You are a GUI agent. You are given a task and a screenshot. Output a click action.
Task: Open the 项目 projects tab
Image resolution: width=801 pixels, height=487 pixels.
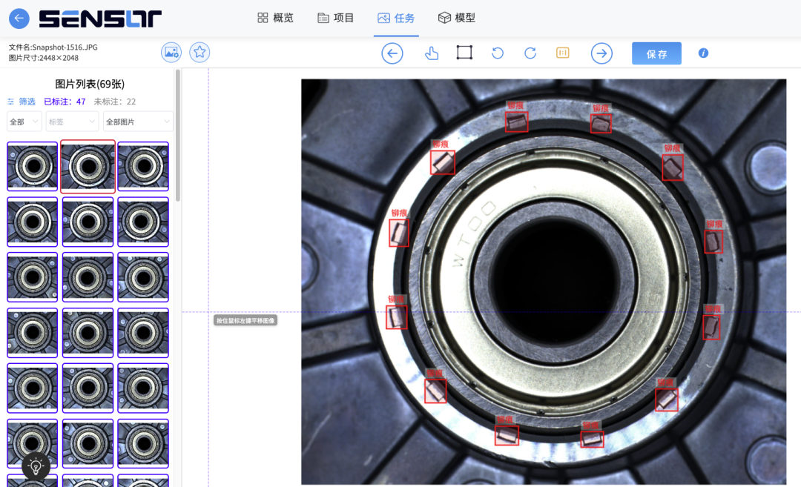[x=336, y=18]
